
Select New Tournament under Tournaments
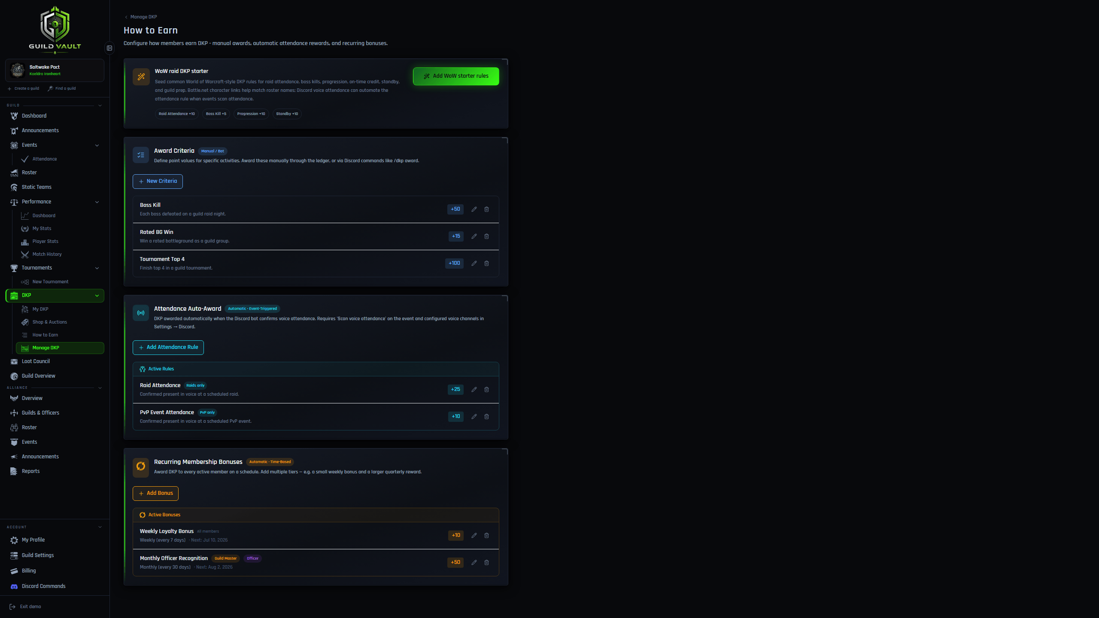(x=60, y=282)
